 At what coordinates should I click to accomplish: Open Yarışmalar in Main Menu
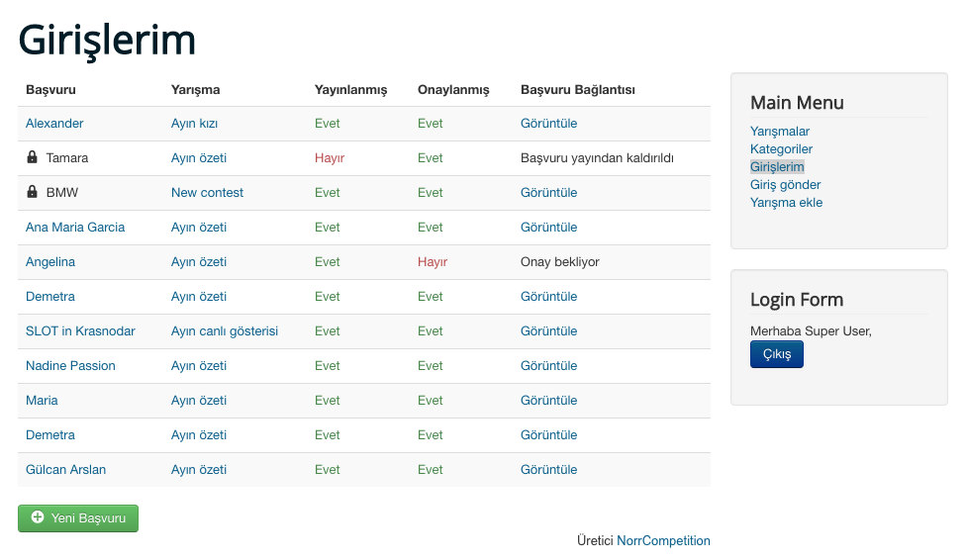[x=780, y=132]
